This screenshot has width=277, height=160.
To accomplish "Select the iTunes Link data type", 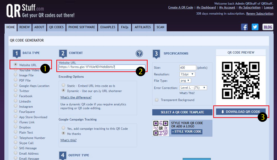I will pos(15,122).
